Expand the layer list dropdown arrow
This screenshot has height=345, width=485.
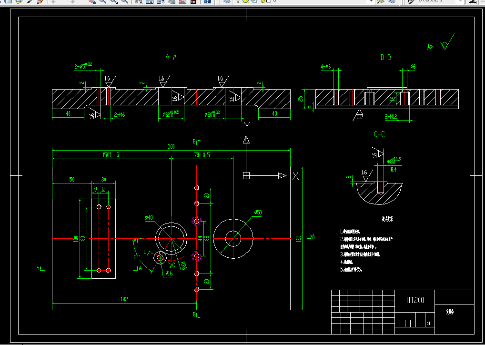(371, 1)
